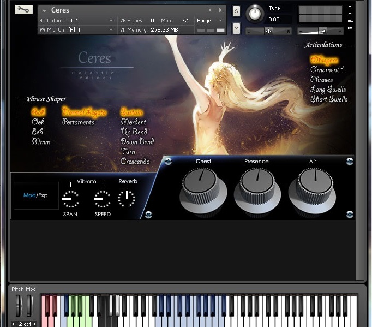This screenshot has width=372, height=327.
Task: Click the Solo (S) button
Action: (x=236, y=11)
